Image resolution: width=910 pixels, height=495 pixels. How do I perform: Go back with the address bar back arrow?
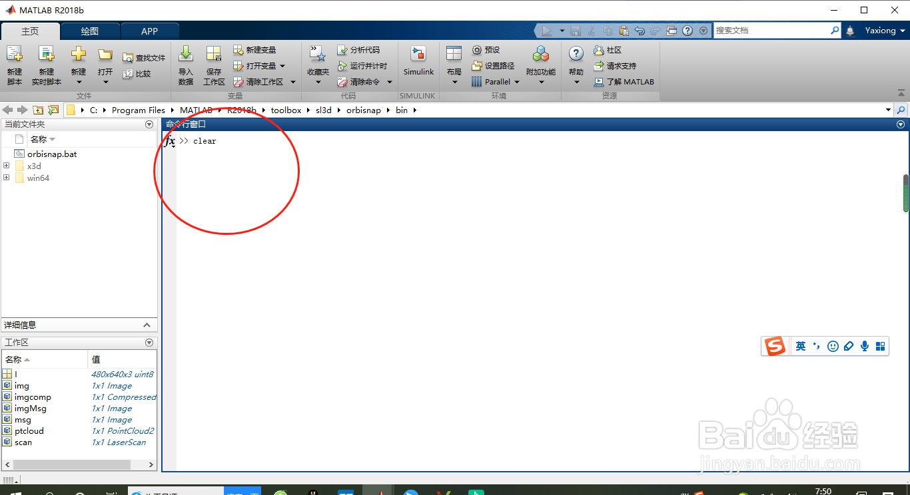click(x=8, y=110)
